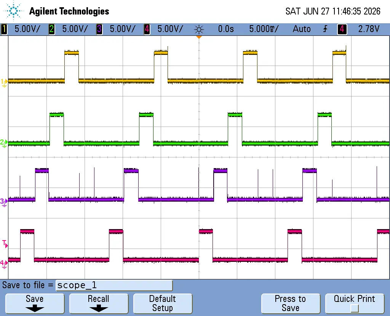Viewport: 390px width, 316px height.
Task: Click the 0.0s delay value
Action: (x=226, y=29)
